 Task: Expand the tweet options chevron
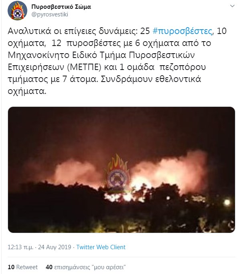(x=232, y=6)
